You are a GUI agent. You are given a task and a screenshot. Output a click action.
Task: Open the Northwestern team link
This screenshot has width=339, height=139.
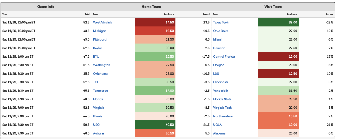tap(223, 116)
